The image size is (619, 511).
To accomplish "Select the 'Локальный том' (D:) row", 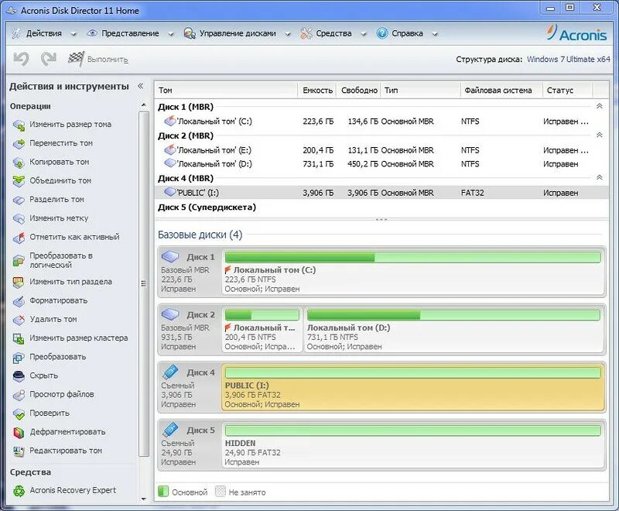I will point(381,163).
